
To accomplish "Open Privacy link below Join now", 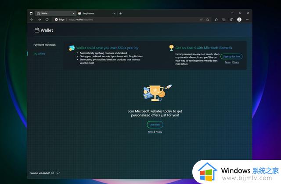I will pos(159,132).
